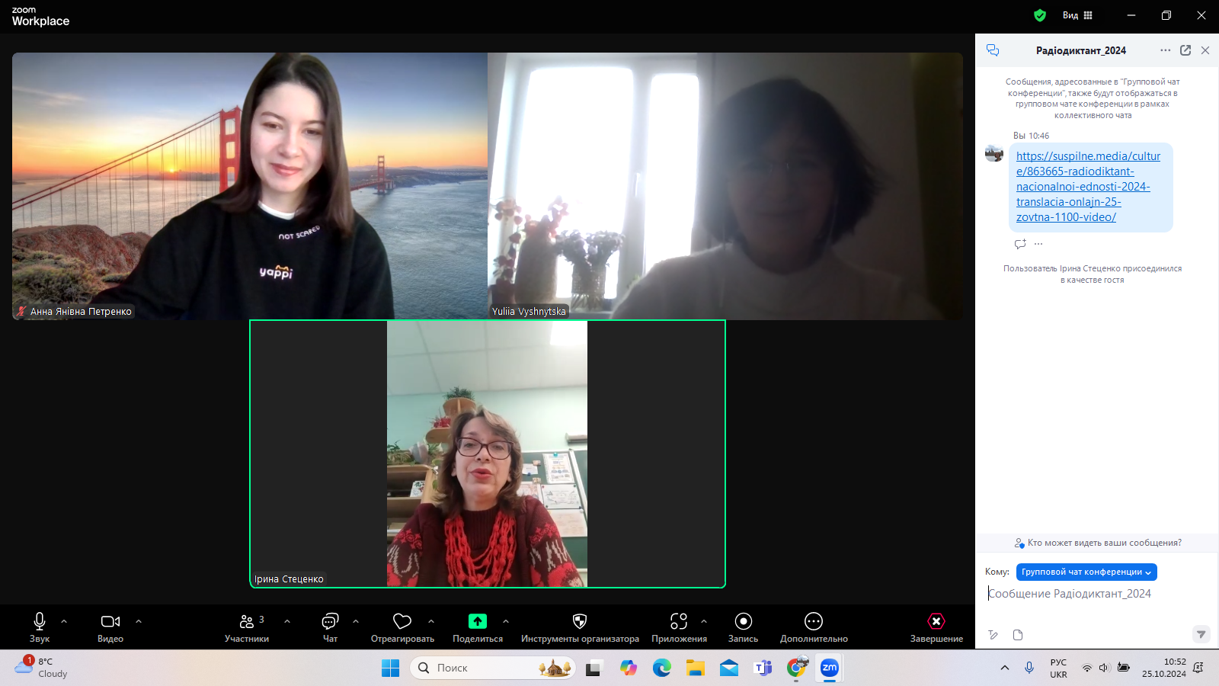Open the More options ellipsis in toolbar
The image size is (1219, 686).
click(x=814, y=622)
